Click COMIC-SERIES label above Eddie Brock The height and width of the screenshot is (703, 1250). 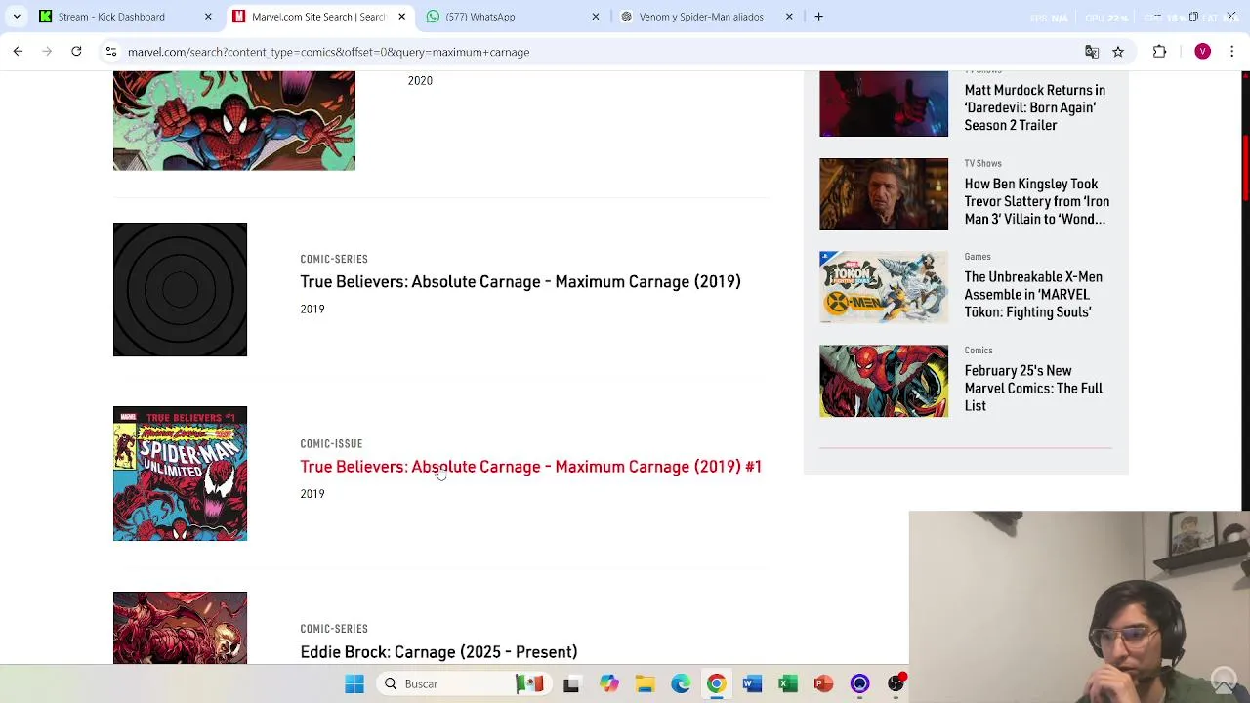(x=334, y=629)
